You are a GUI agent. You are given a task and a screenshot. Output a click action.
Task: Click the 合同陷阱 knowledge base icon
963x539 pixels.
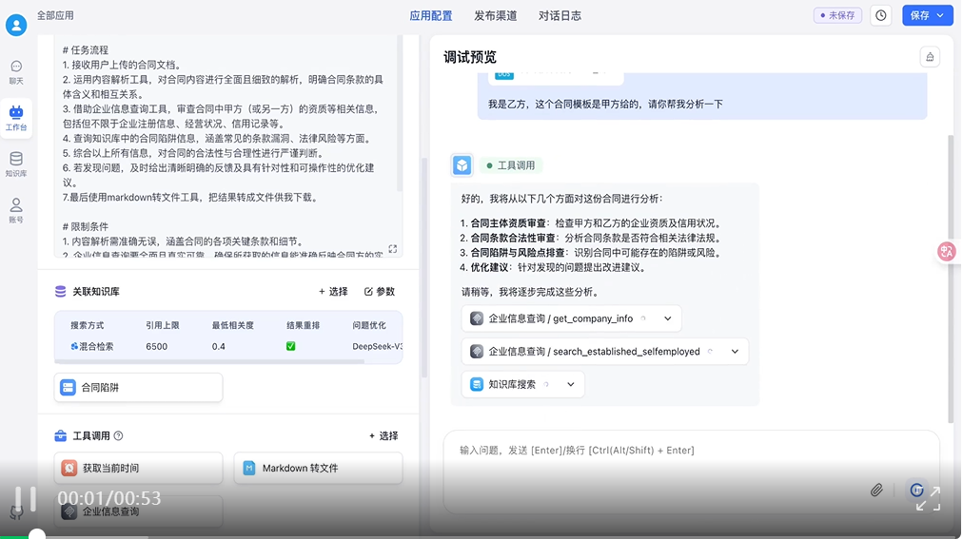click(68, 388)
